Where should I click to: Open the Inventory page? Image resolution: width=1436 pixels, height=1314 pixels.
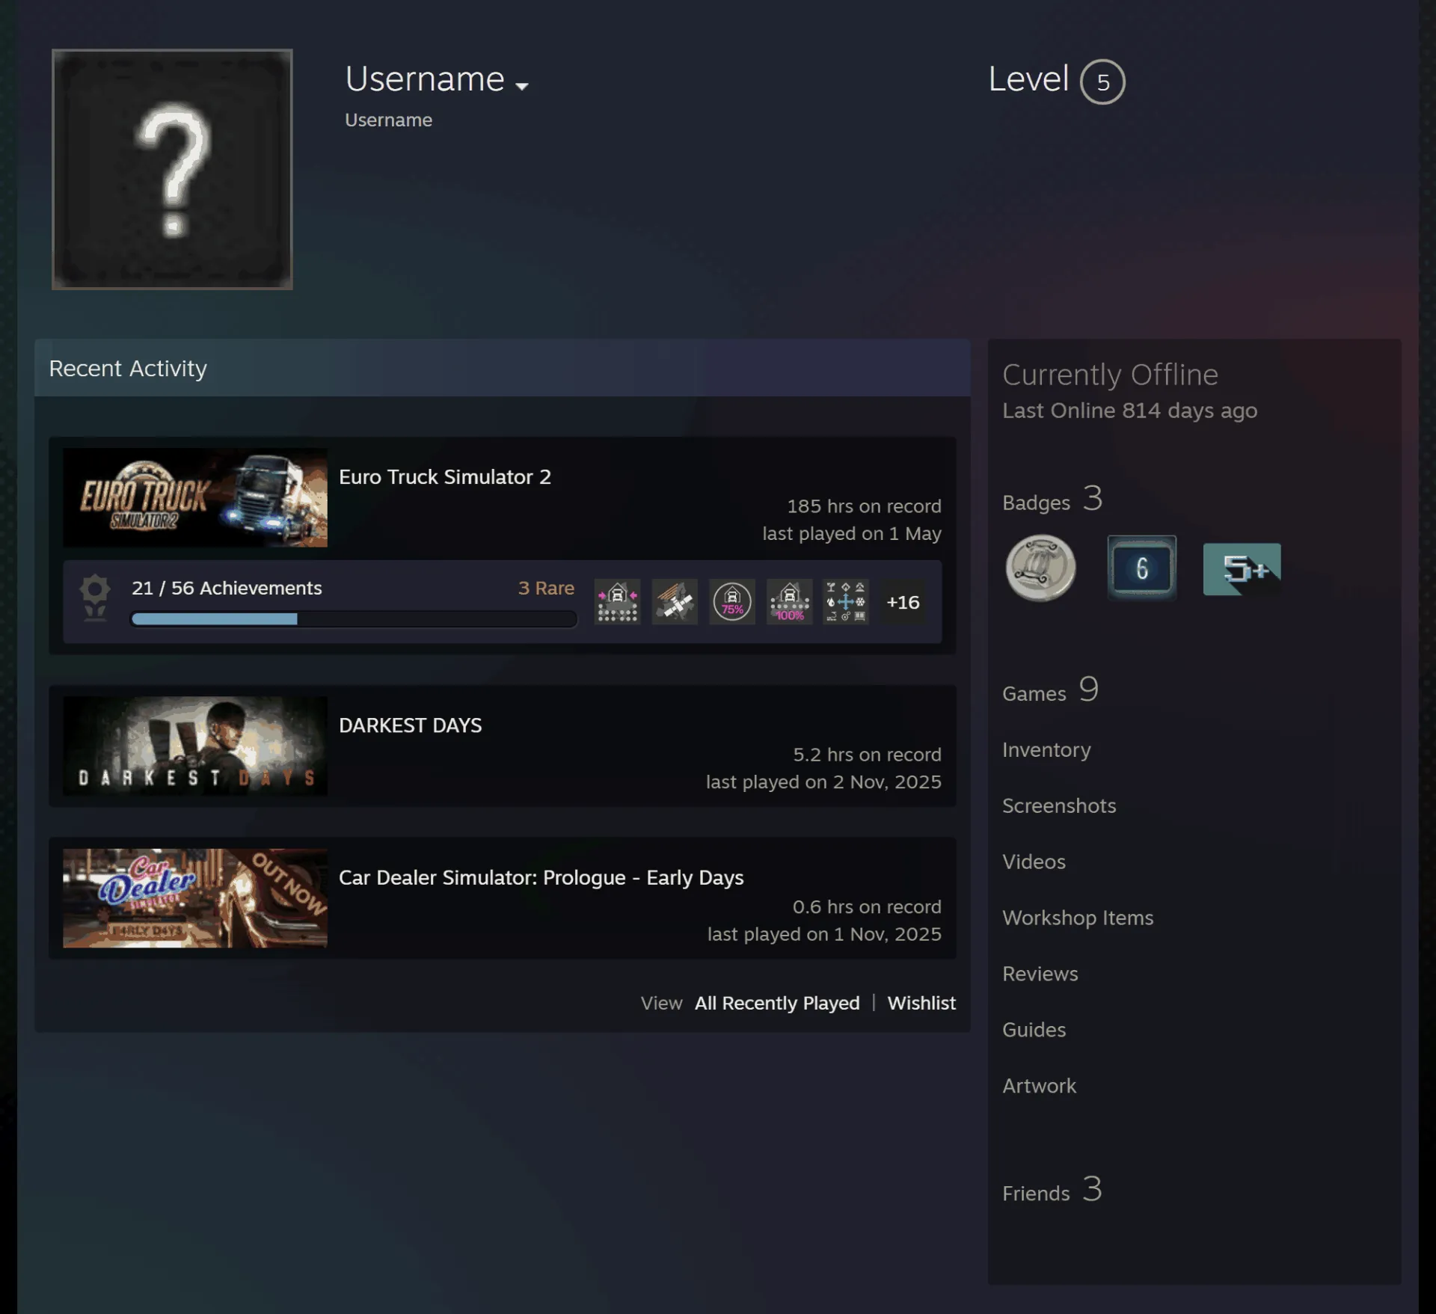click(x=1046, y=749)
